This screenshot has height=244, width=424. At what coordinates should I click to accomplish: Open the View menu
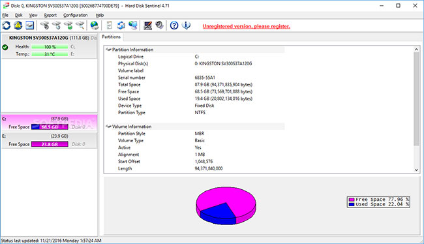(33, 15)
